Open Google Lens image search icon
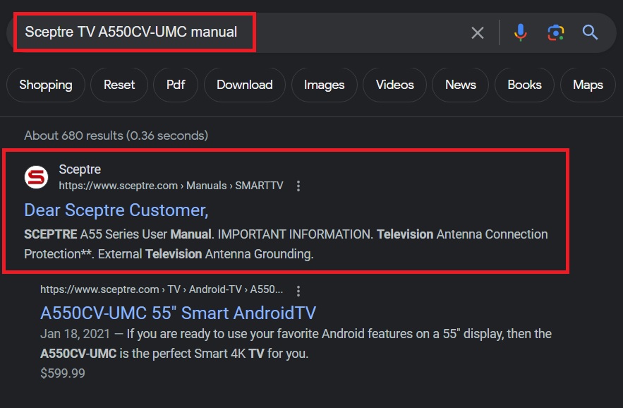The height and width of the screenshot is (408, 623). [x=555, y=32]
